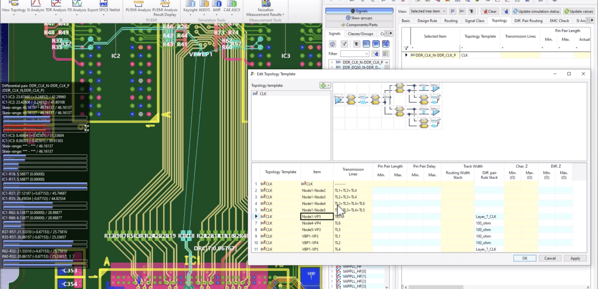Open the Keysight dropdown arrow

(190, 15)
